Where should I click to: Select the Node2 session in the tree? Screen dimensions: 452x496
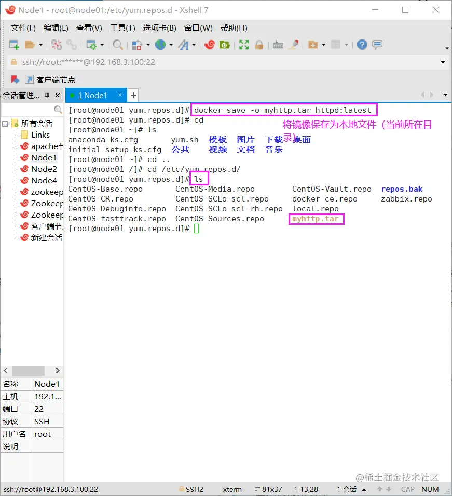(44, 169)
